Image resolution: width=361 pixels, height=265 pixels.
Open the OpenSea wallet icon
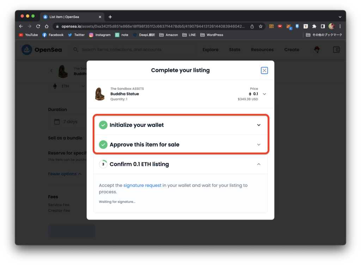[336, 49]
